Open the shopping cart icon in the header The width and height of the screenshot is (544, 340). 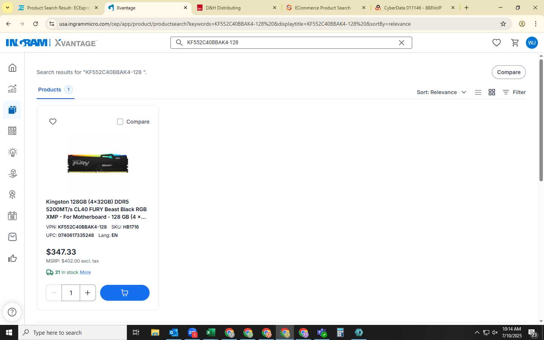pos(515,43)
